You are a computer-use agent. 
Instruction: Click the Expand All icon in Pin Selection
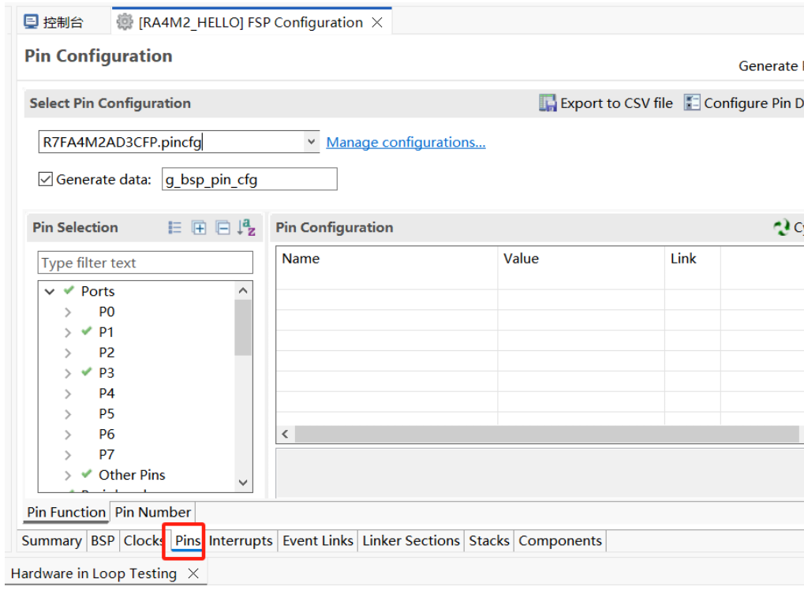[x=199, y=228]
